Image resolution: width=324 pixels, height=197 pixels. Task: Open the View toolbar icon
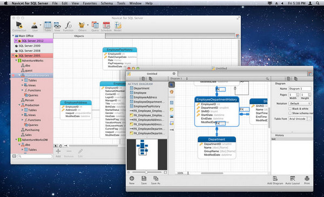tap(57, 26)
